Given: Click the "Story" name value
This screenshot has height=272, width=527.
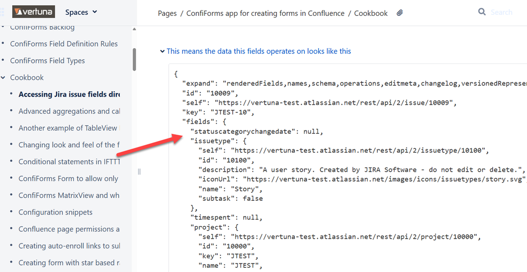Looking at the screenshot, I should (245, 189).
